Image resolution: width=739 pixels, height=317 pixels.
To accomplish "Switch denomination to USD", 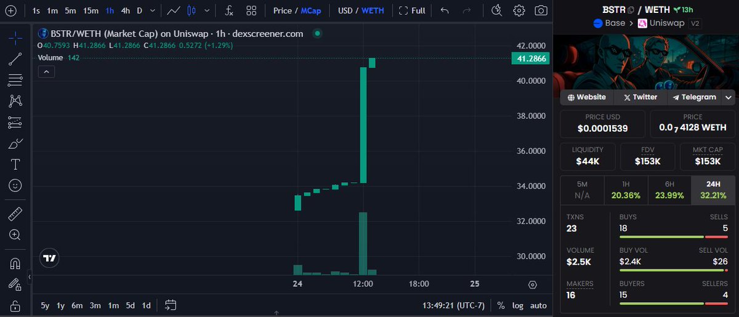I will (x=345, y=10).
